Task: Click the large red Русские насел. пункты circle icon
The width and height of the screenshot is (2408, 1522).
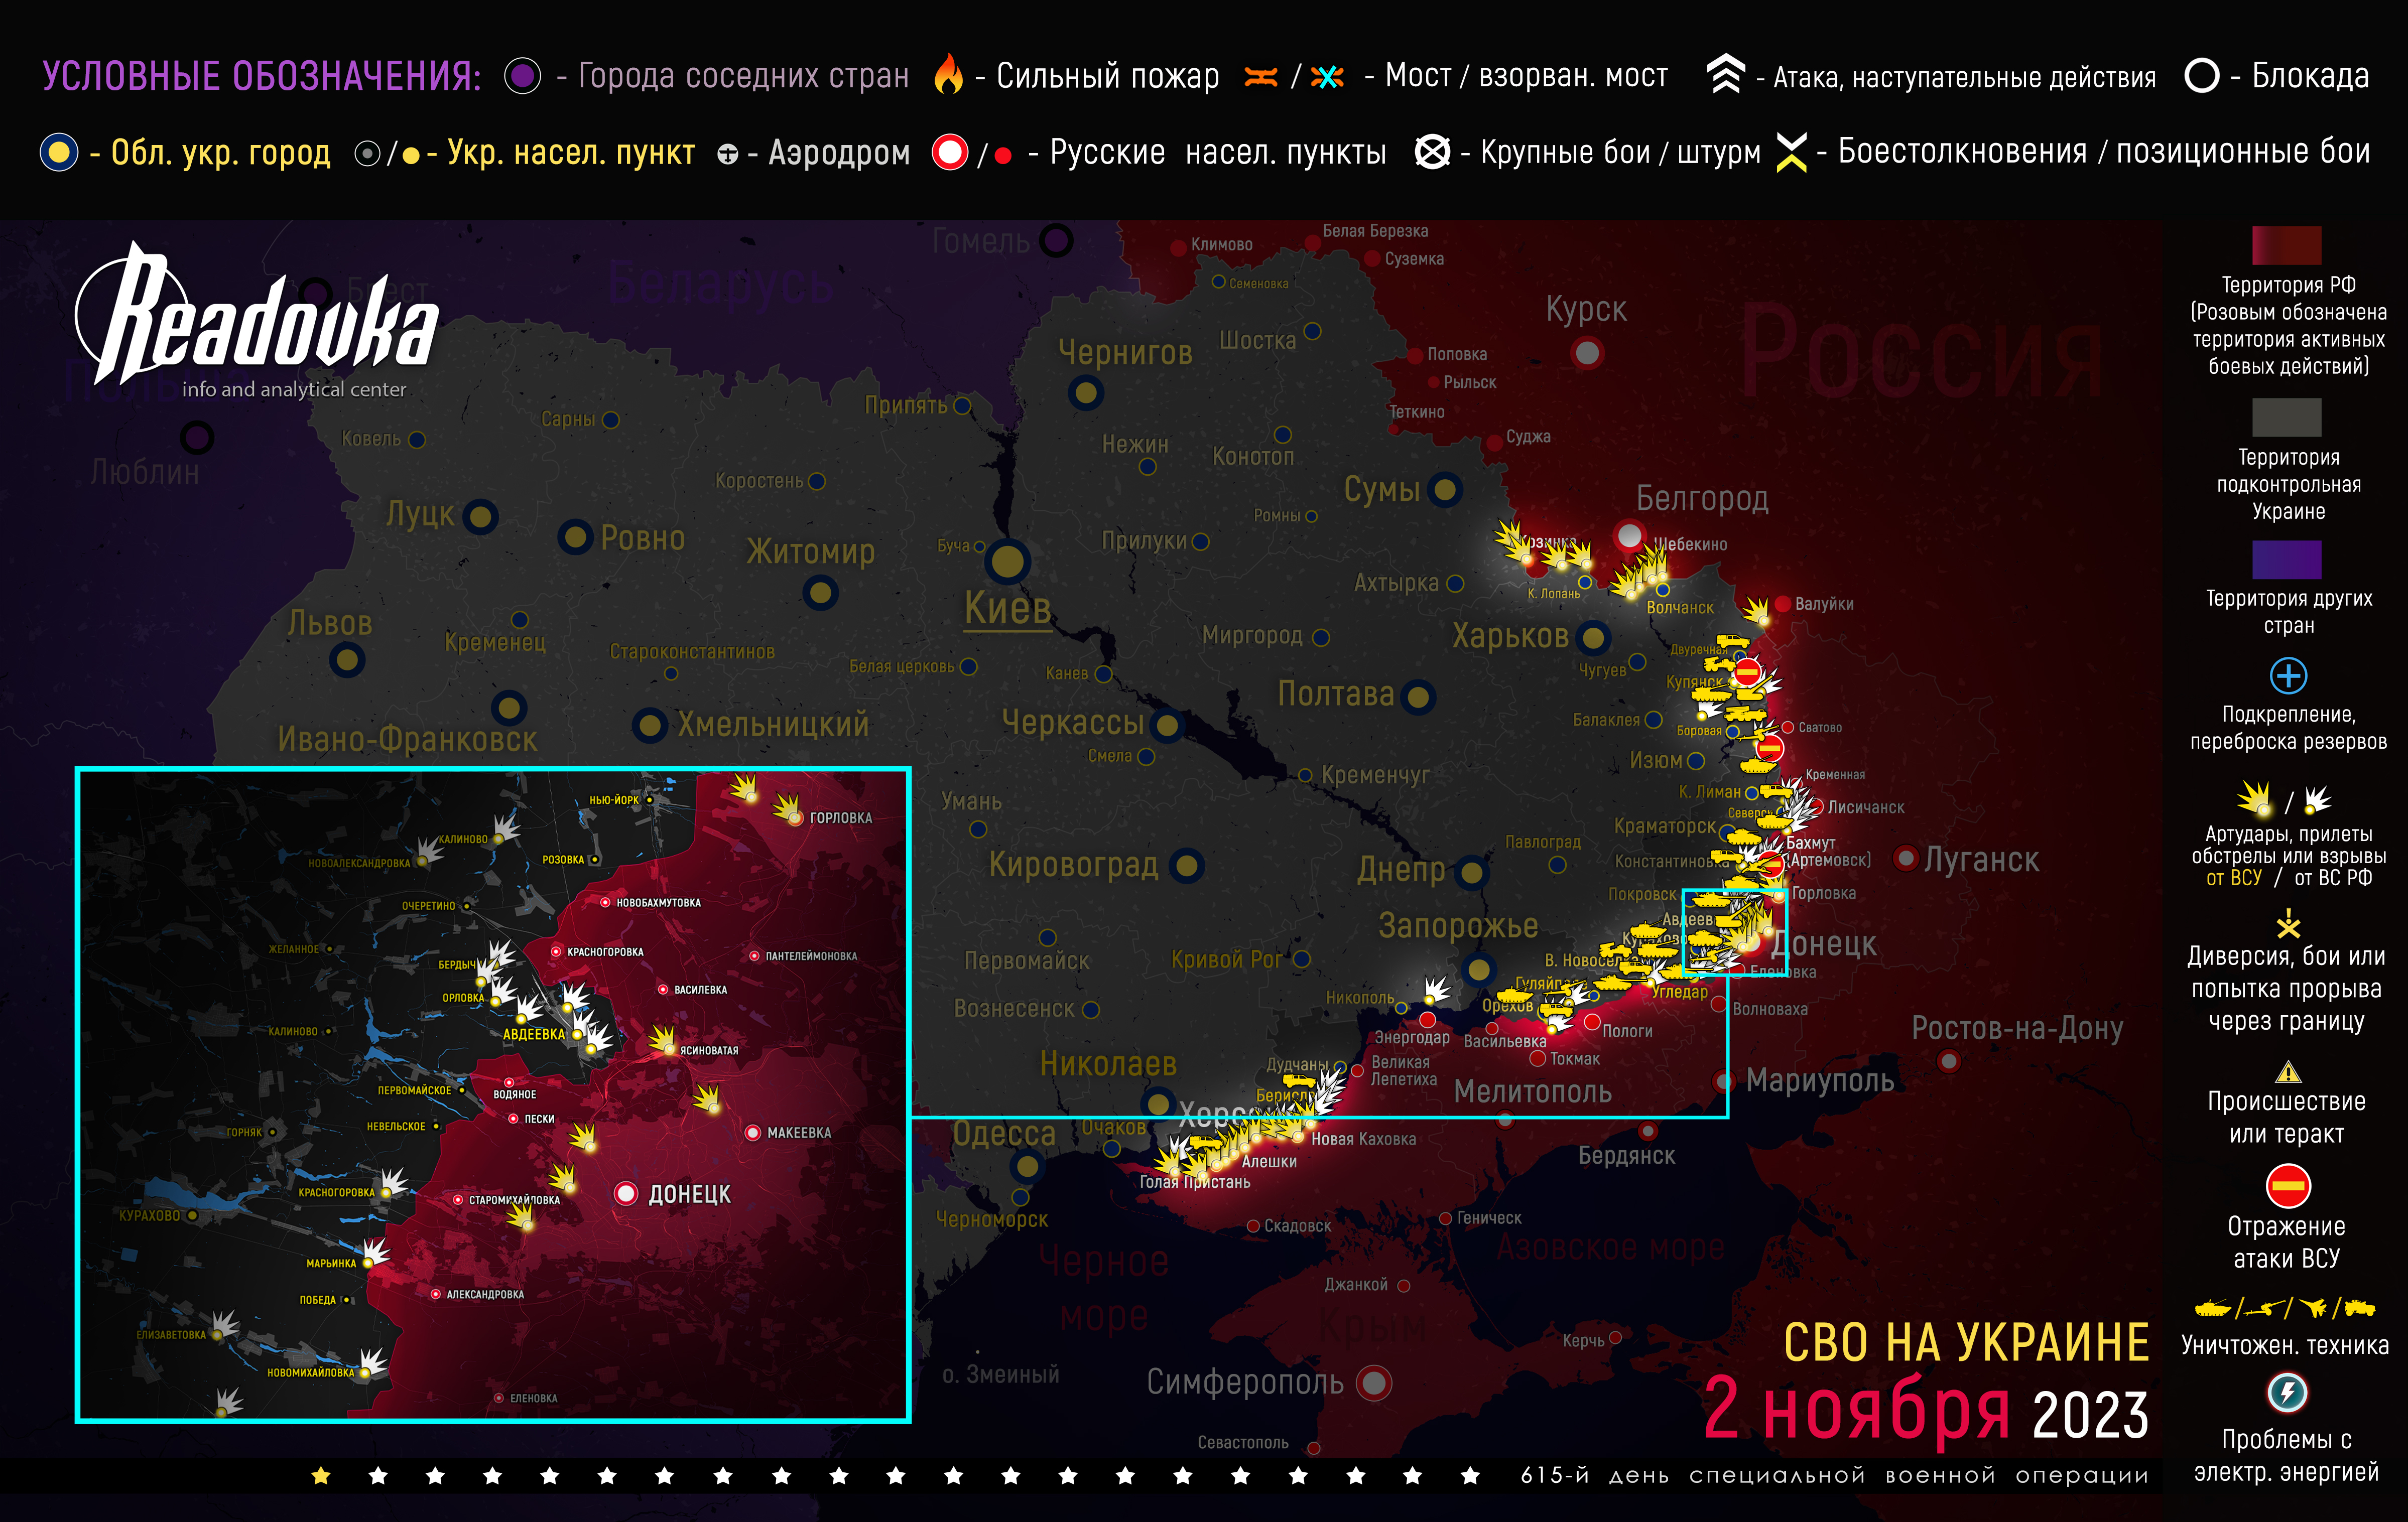Action: 950,152
